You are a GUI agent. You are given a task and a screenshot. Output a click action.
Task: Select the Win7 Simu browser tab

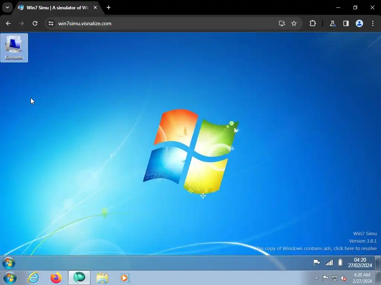tap(58, 8)
